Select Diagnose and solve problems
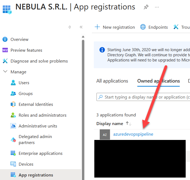Screen dimensions: 190x180 point(39,61)
